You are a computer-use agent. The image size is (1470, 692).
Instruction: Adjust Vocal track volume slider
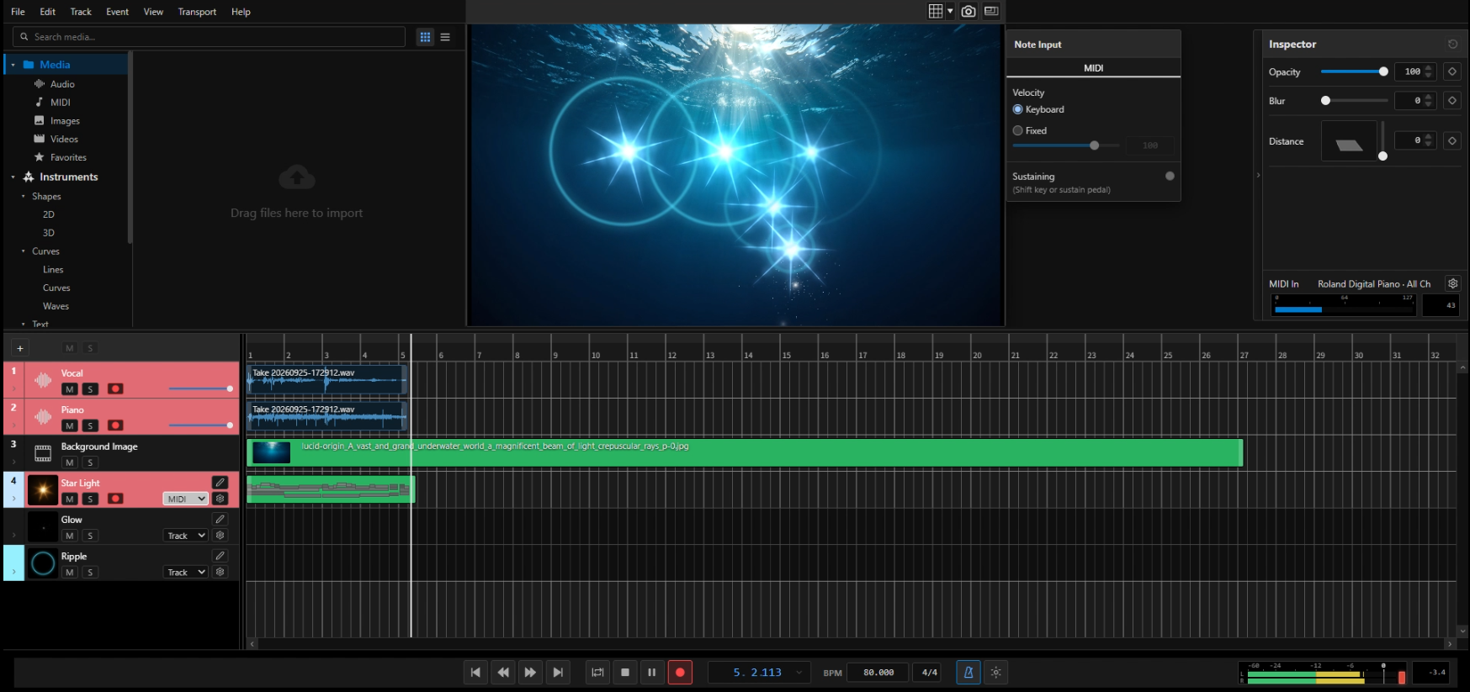(x=200, y=388)
